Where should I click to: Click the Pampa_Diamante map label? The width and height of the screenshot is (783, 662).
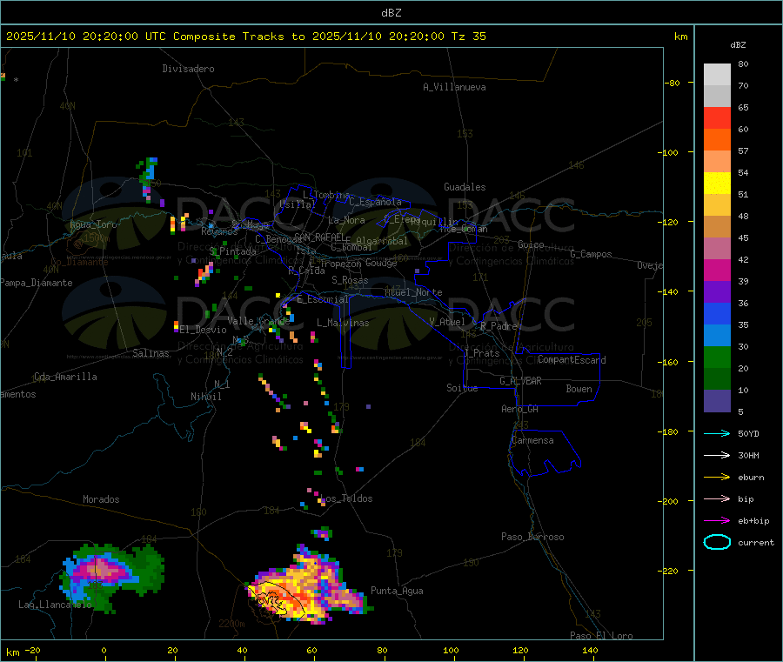click(36, 283)
